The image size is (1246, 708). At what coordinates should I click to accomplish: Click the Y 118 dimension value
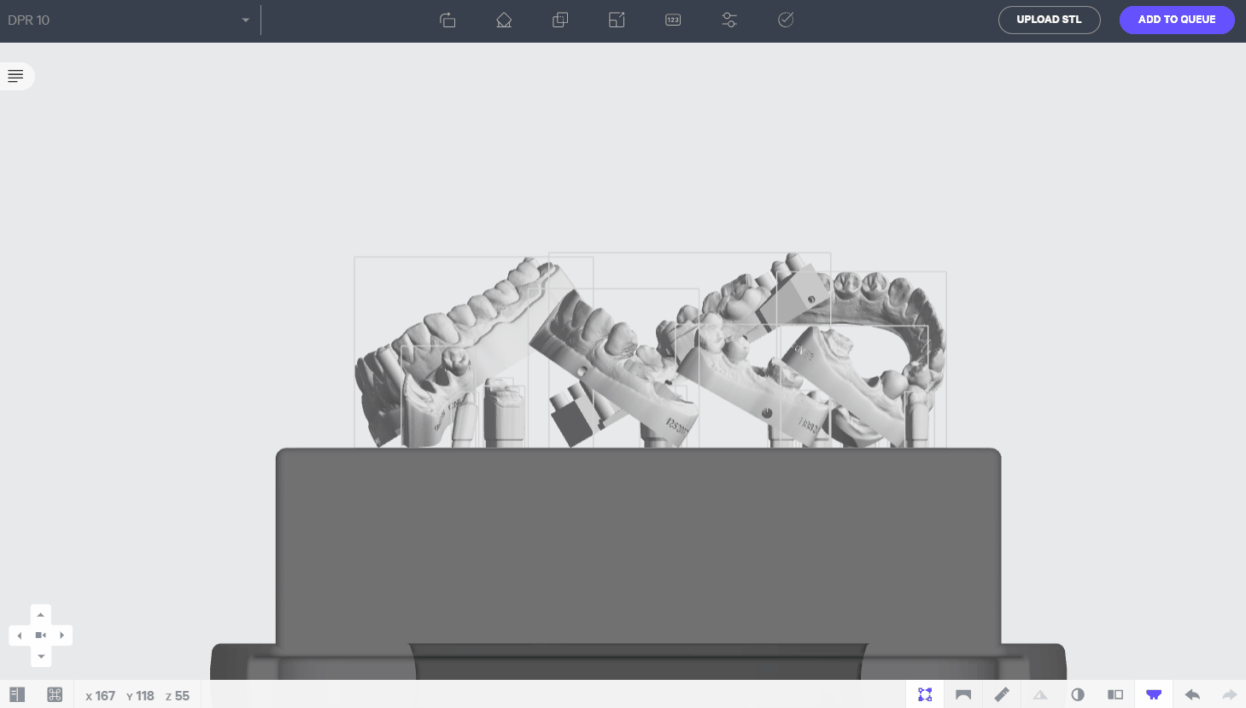point(140,696)
